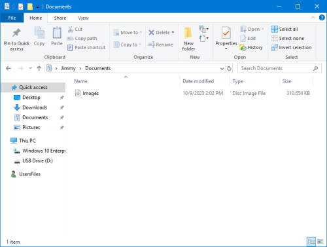Open the Recent locations dropdown arrow

click(x=31, y=68)
